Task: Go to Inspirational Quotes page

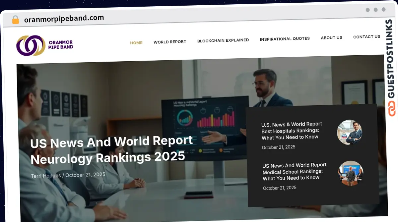Action: pos(285,39)
